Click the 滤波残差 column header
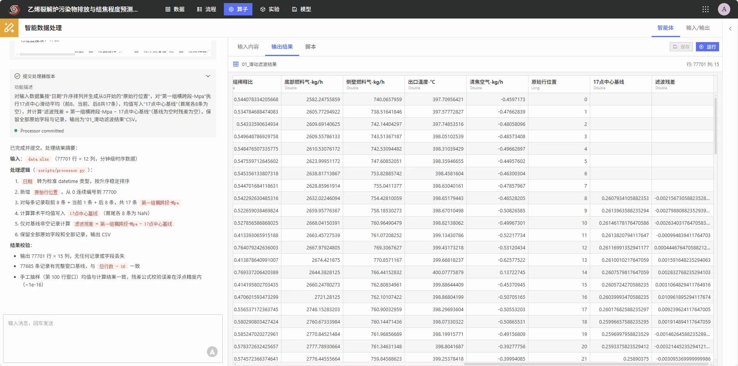This screenshot has height=366, width=738. click(682, 84)
